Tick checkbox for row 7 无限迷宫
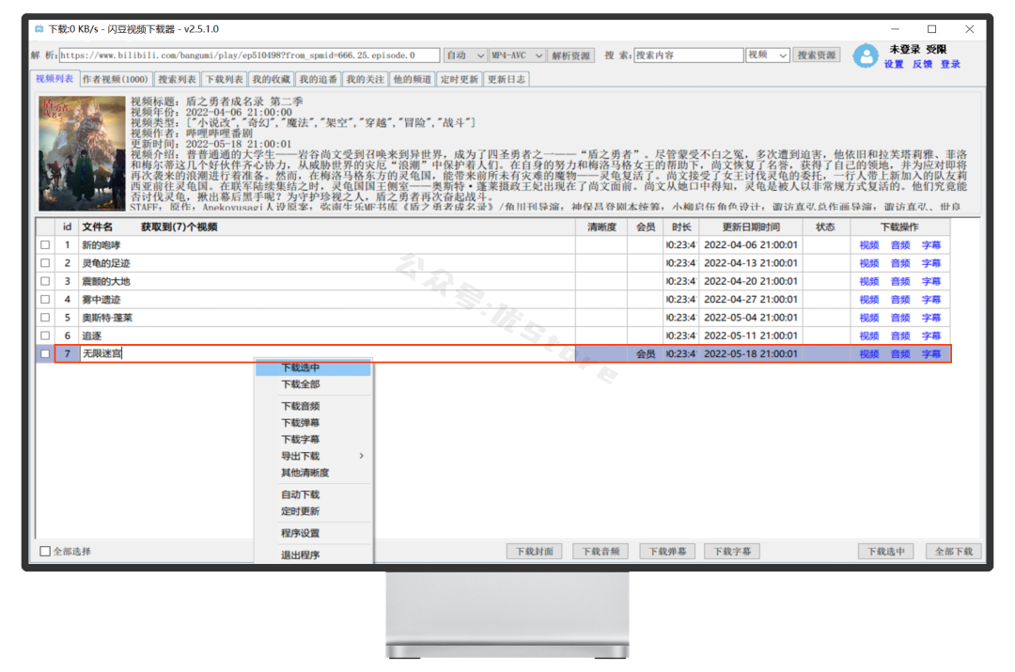Image resolution: width=1015 pixels, height=672 pixels. (x=45, y=354)
